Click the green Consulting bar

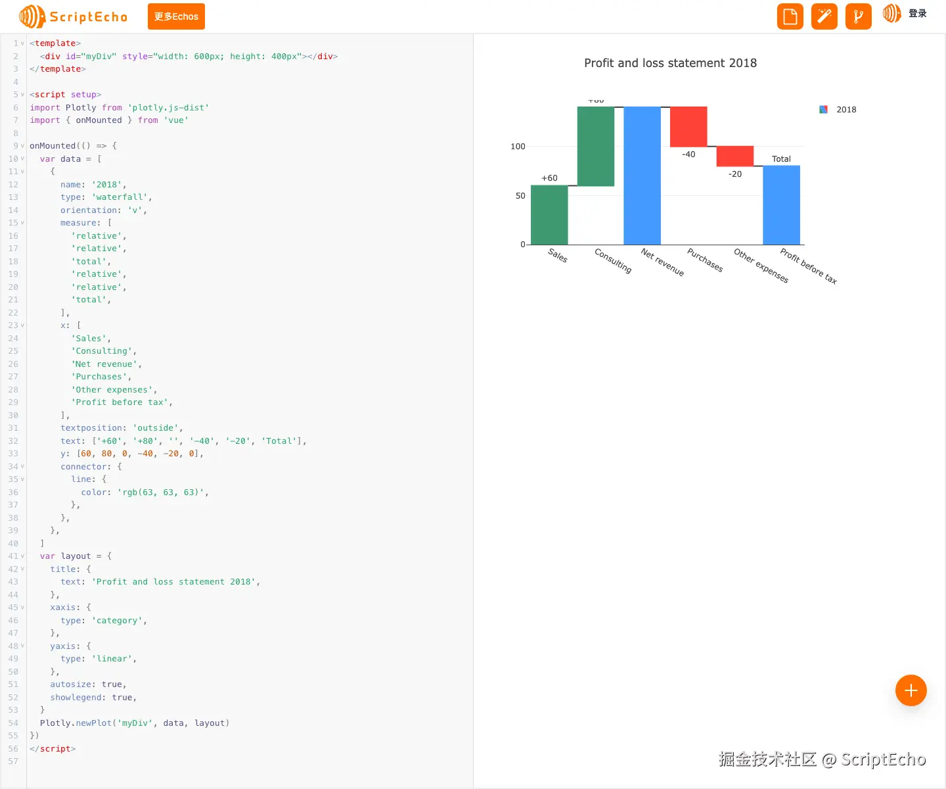click(x=596, y=146)
